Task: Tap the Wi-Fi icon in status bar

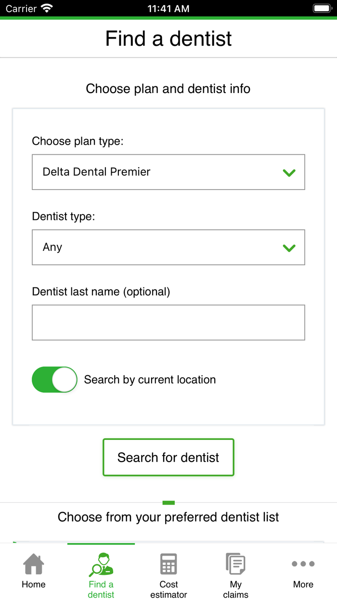Action: click(46, 8)
